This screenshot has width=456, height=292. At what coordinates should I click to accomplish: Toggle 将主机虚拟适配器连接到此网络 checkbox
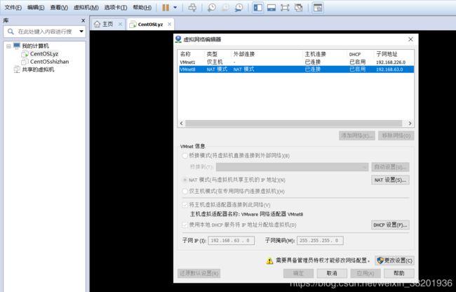pos(185,205)
